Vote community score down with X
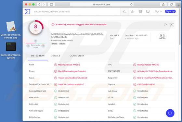The width and height of the screenshot is (182, 122). pyautogui.click(x=28, y=46)
